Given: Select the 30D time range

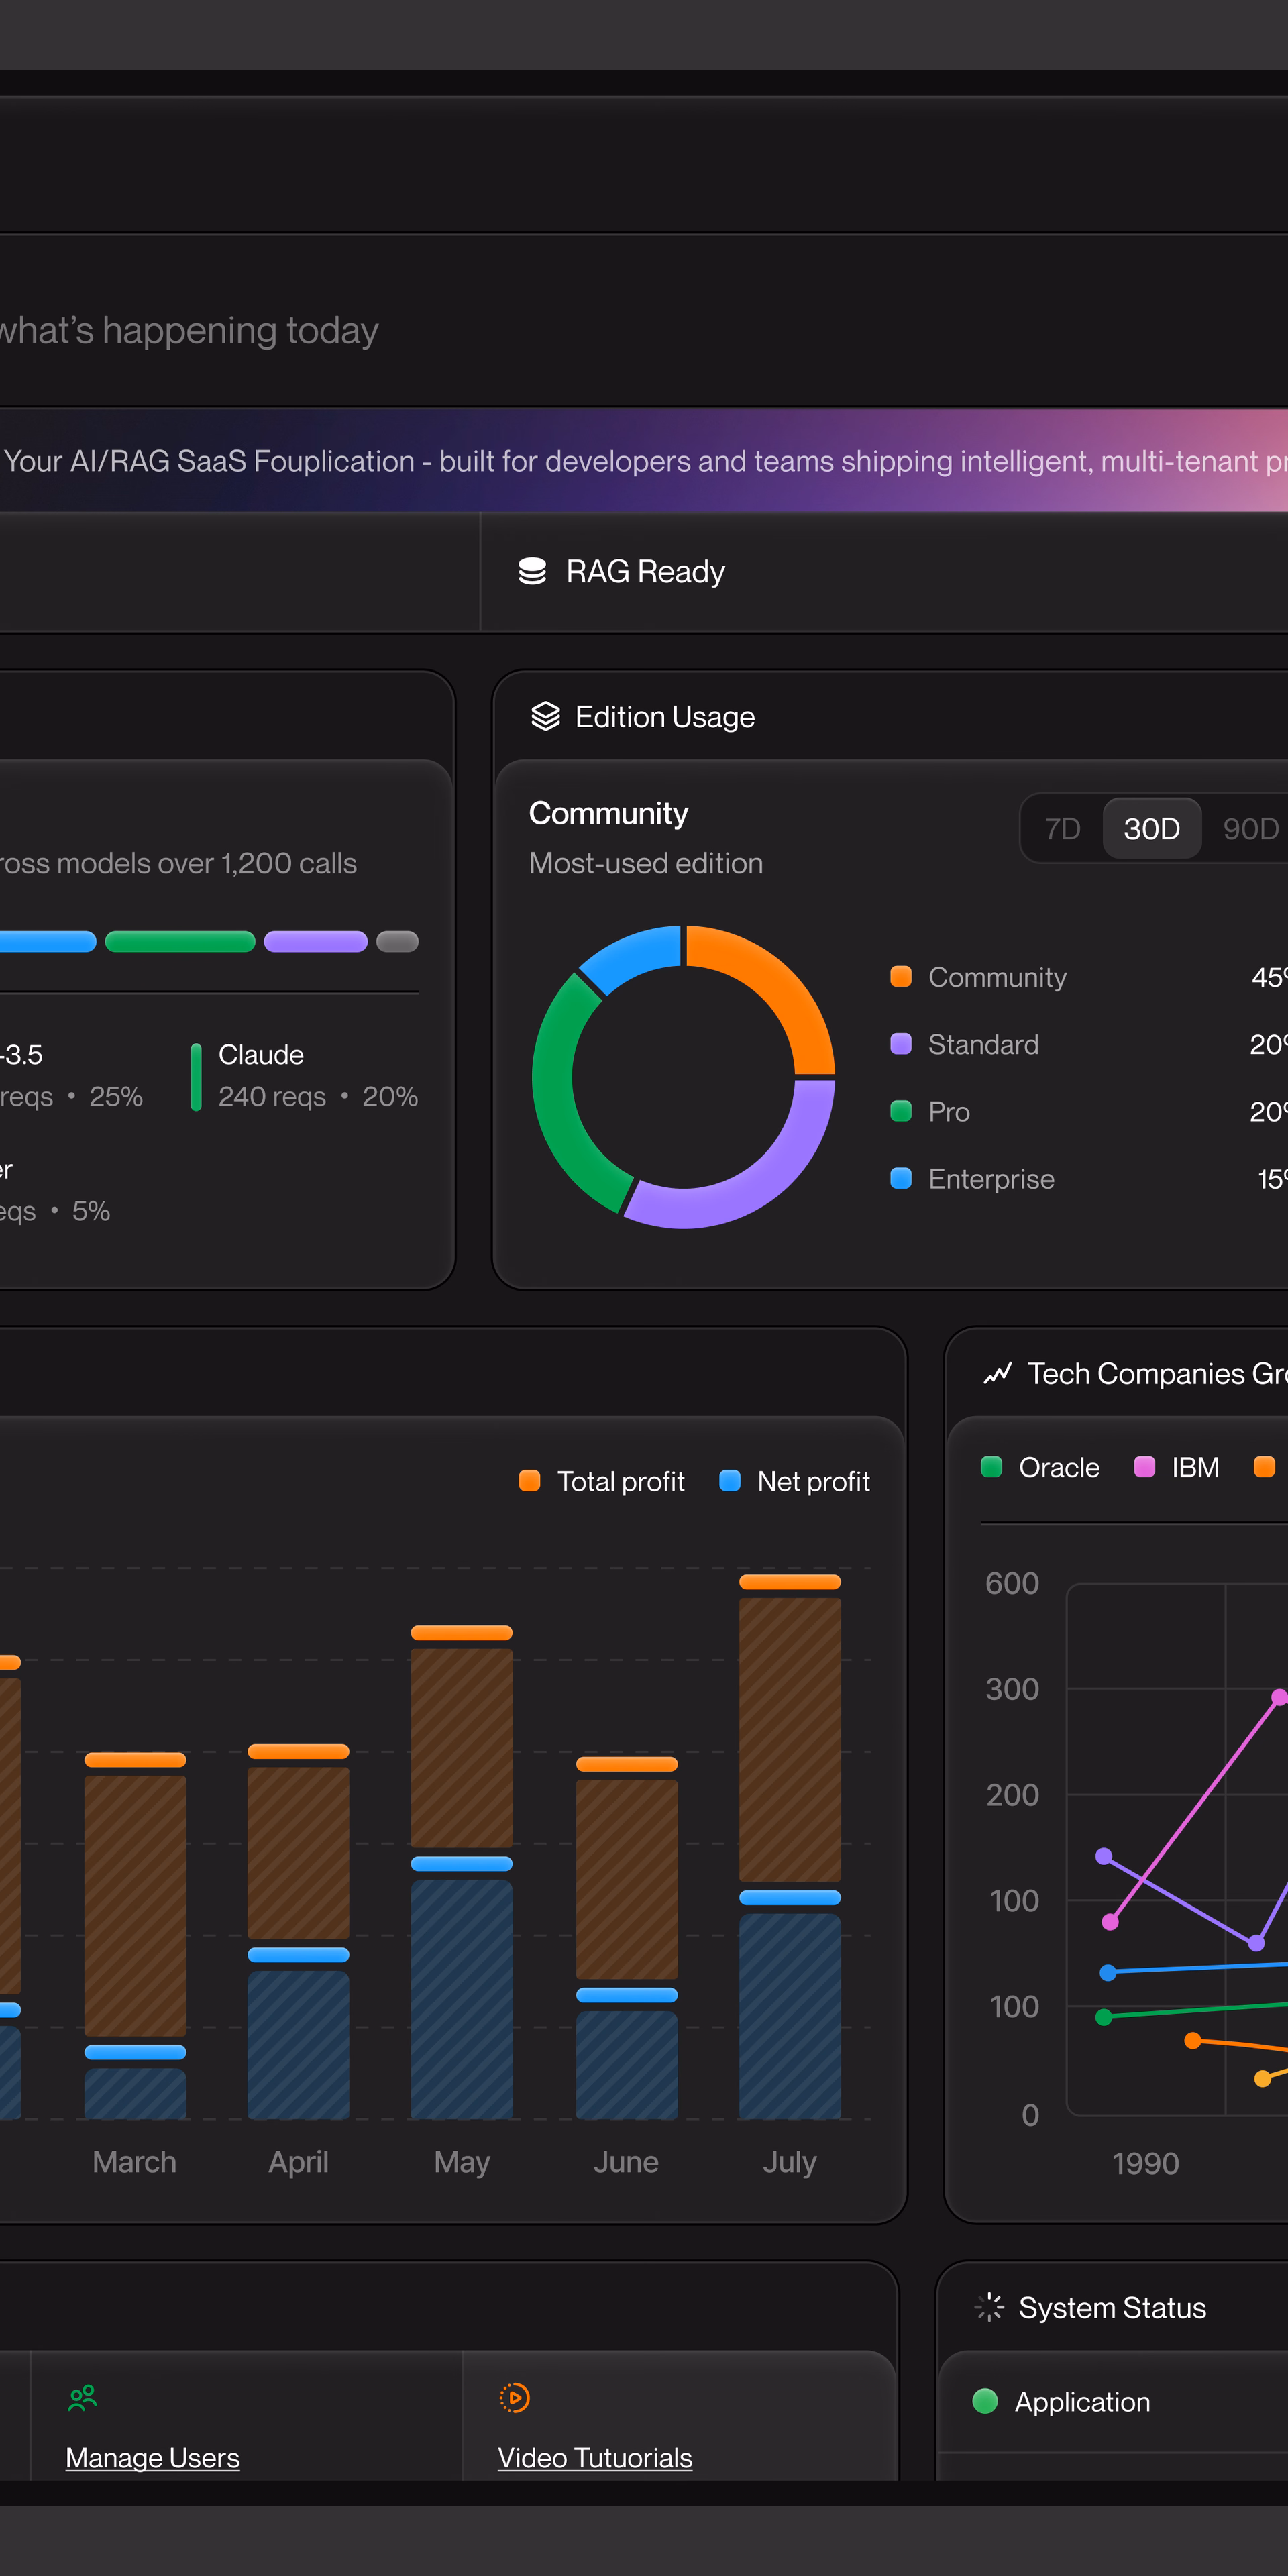Looking at the screenshot, I should 1151,828.
